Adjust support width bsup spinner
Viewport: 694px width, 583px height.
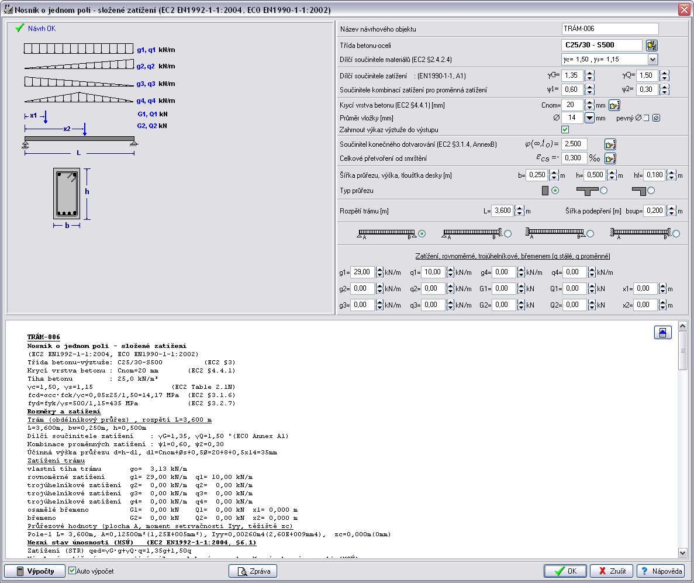(x=671, y=211)
